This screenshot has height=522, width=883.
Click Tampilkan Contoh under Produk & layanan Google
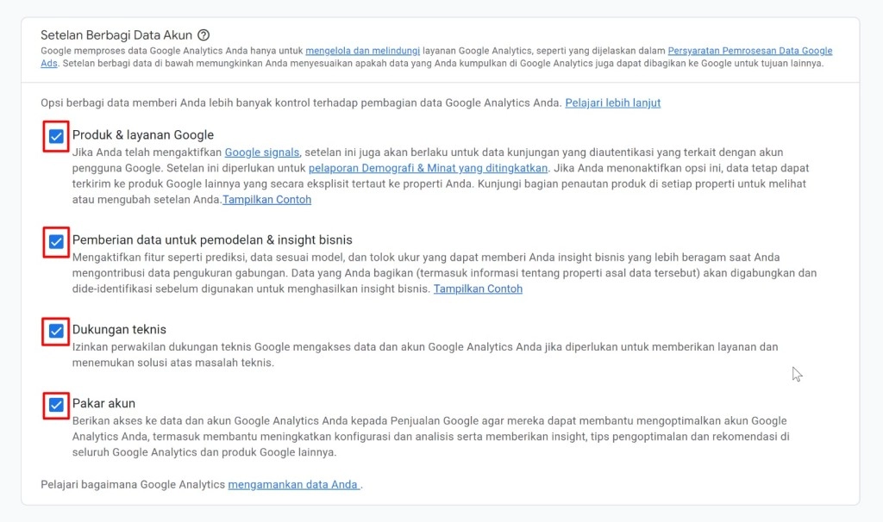[x=267, y=200]
